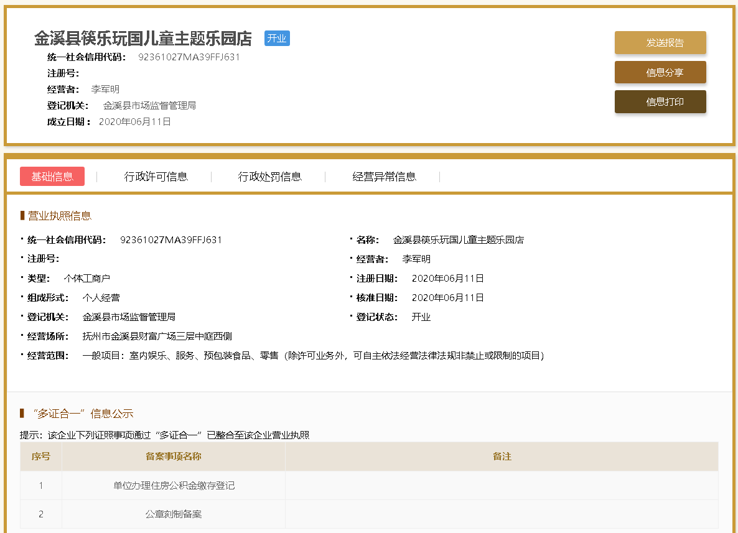
Task: Click header operator name 李军明
Action: coord(105,90)
